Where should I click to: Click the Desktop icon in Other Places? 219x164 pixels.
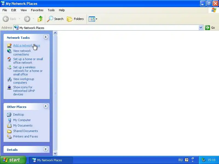click(x=9, y=115)
